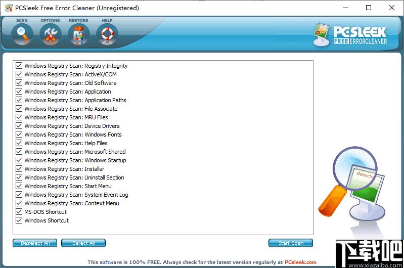Select 'Windows Registry Scan: Old Software' text

[x=71, y=83]
